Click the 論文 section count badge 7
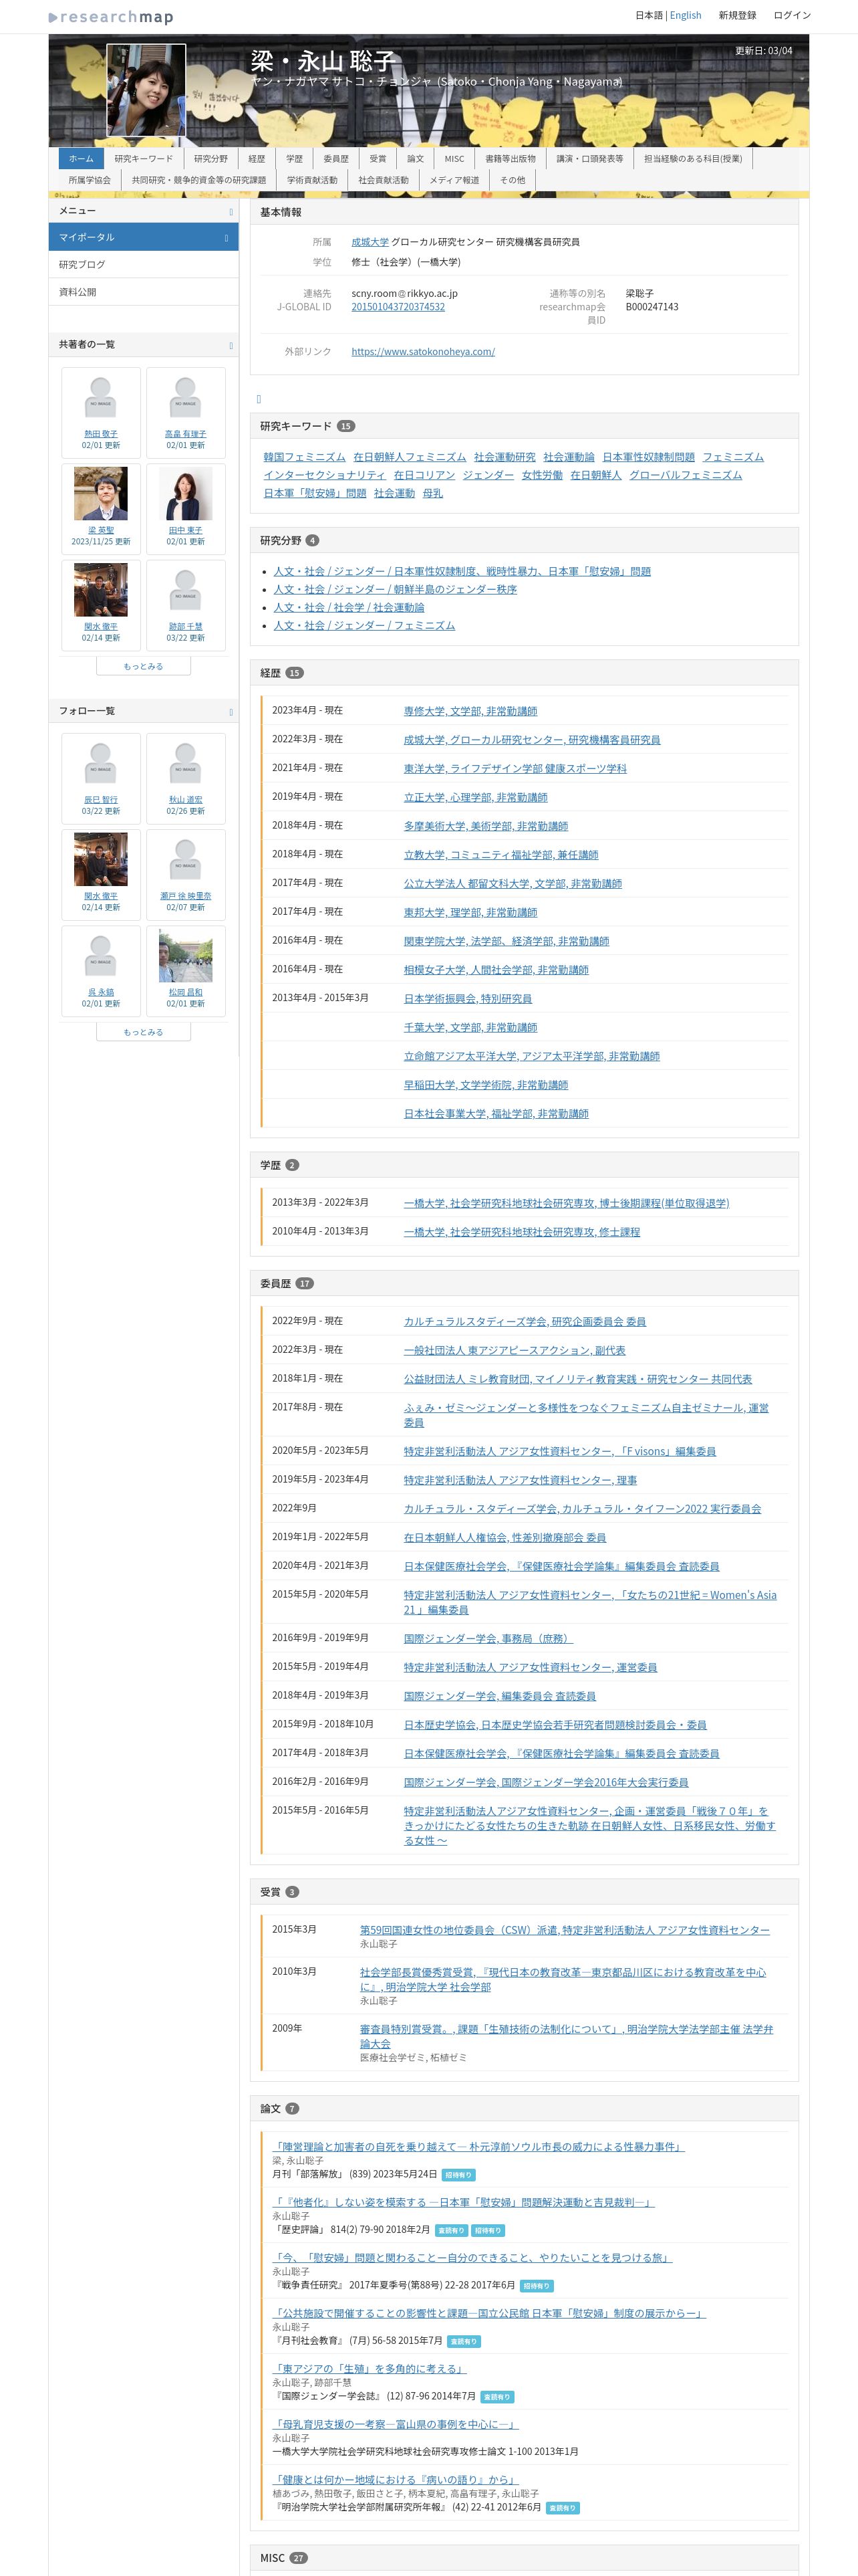The height and width of the screenshot is (2576, 858). 291,2108
